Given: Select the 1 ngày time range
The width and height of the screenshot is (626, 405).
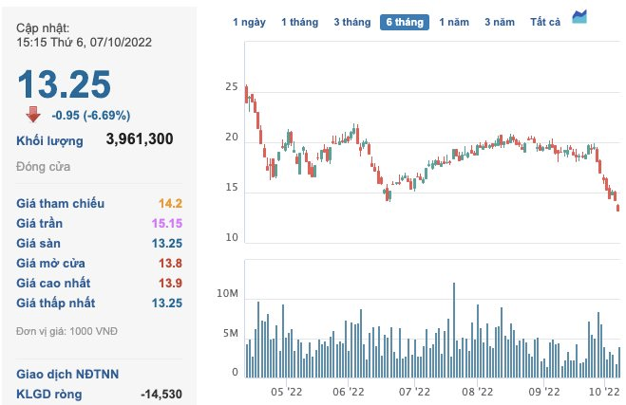Looking at the screenshot, I should pyautogui.click(x=250, y=21).
